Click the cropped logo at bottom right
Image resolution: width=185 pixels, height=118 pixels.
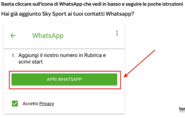[182, 110]
